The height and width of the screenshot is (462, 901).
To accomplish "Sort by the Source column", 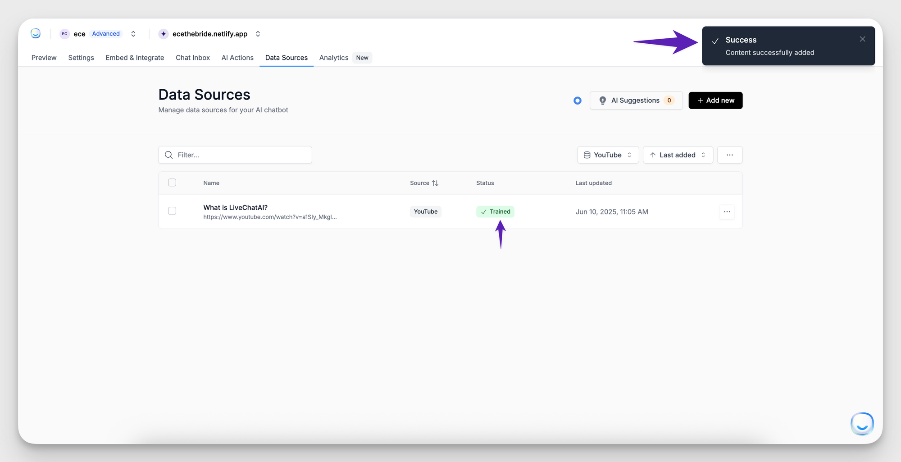I will click(424, 183).
